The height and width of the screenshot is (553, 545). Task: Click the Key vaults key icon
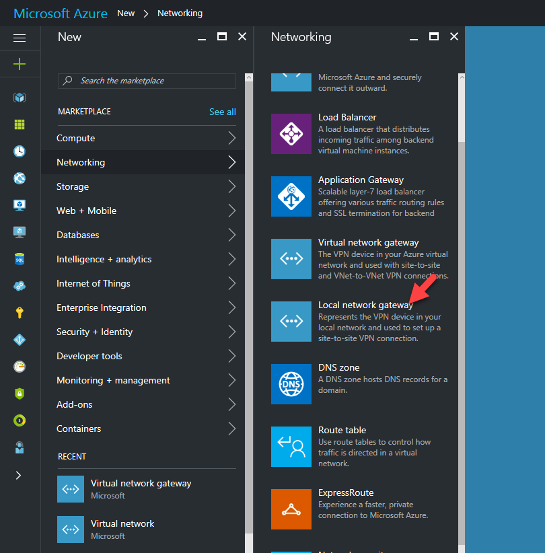tap(19, 311)
